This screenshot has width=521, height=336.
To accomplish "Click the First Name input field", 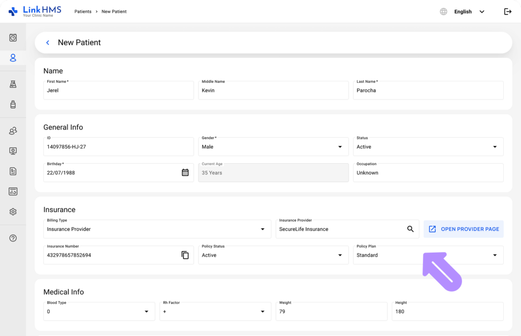I will coord(118,90).
